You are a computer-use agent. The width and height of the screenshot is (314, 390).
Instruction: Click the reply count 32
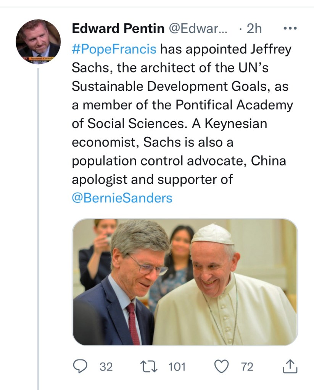(x=106, y=367)
